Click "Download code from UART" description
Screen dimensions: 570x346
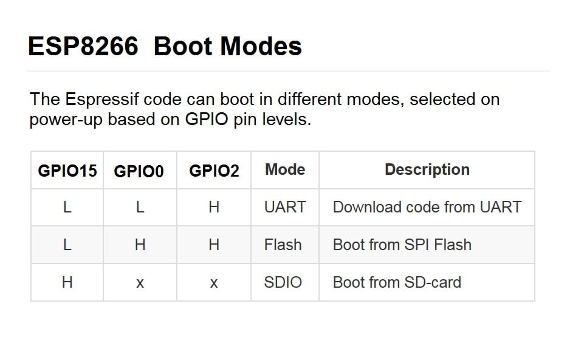tap(427, 207)
